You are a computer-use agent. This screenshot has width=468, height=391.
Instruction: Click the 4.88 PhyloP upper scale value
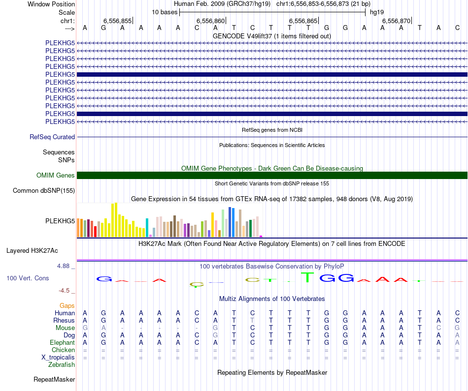tap(63, 266)
